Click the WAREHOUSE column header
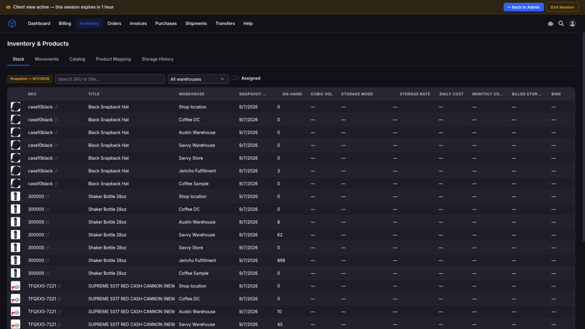This screenshot has height=329, width=585. tap(191, 94)
